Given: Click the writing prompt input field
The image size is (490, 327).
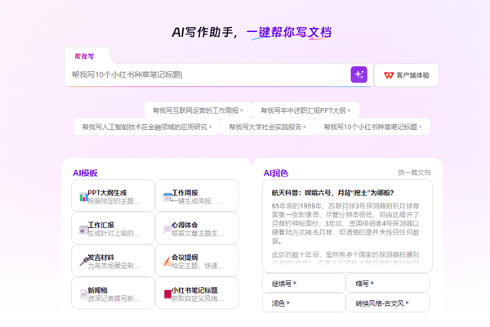Looking at the screenshot, I should coord(207,74).
